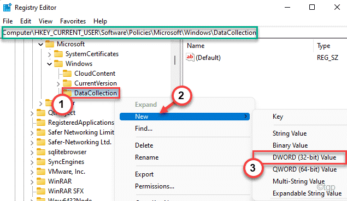Collapse the Microsoft key
The image size is (347, 201).
coord(40,44)
